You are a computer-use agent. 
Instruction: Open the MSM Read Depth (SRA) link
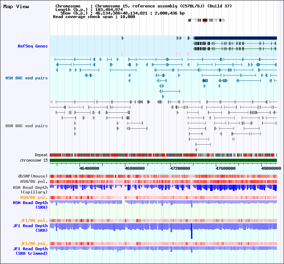click(30, 205)
